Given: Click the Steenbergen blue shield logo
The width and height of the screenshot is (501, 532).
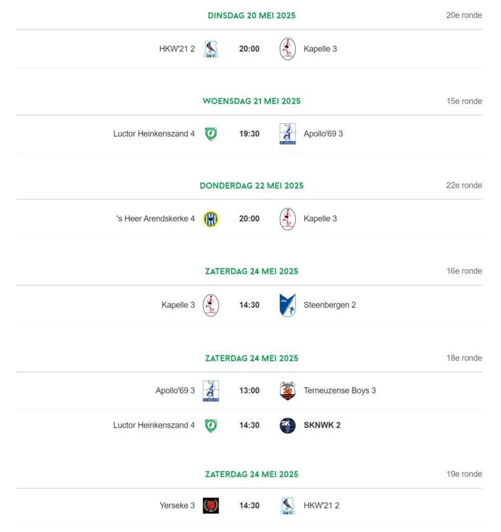Looking at the screenshot, I should click(x=288, y=305).
